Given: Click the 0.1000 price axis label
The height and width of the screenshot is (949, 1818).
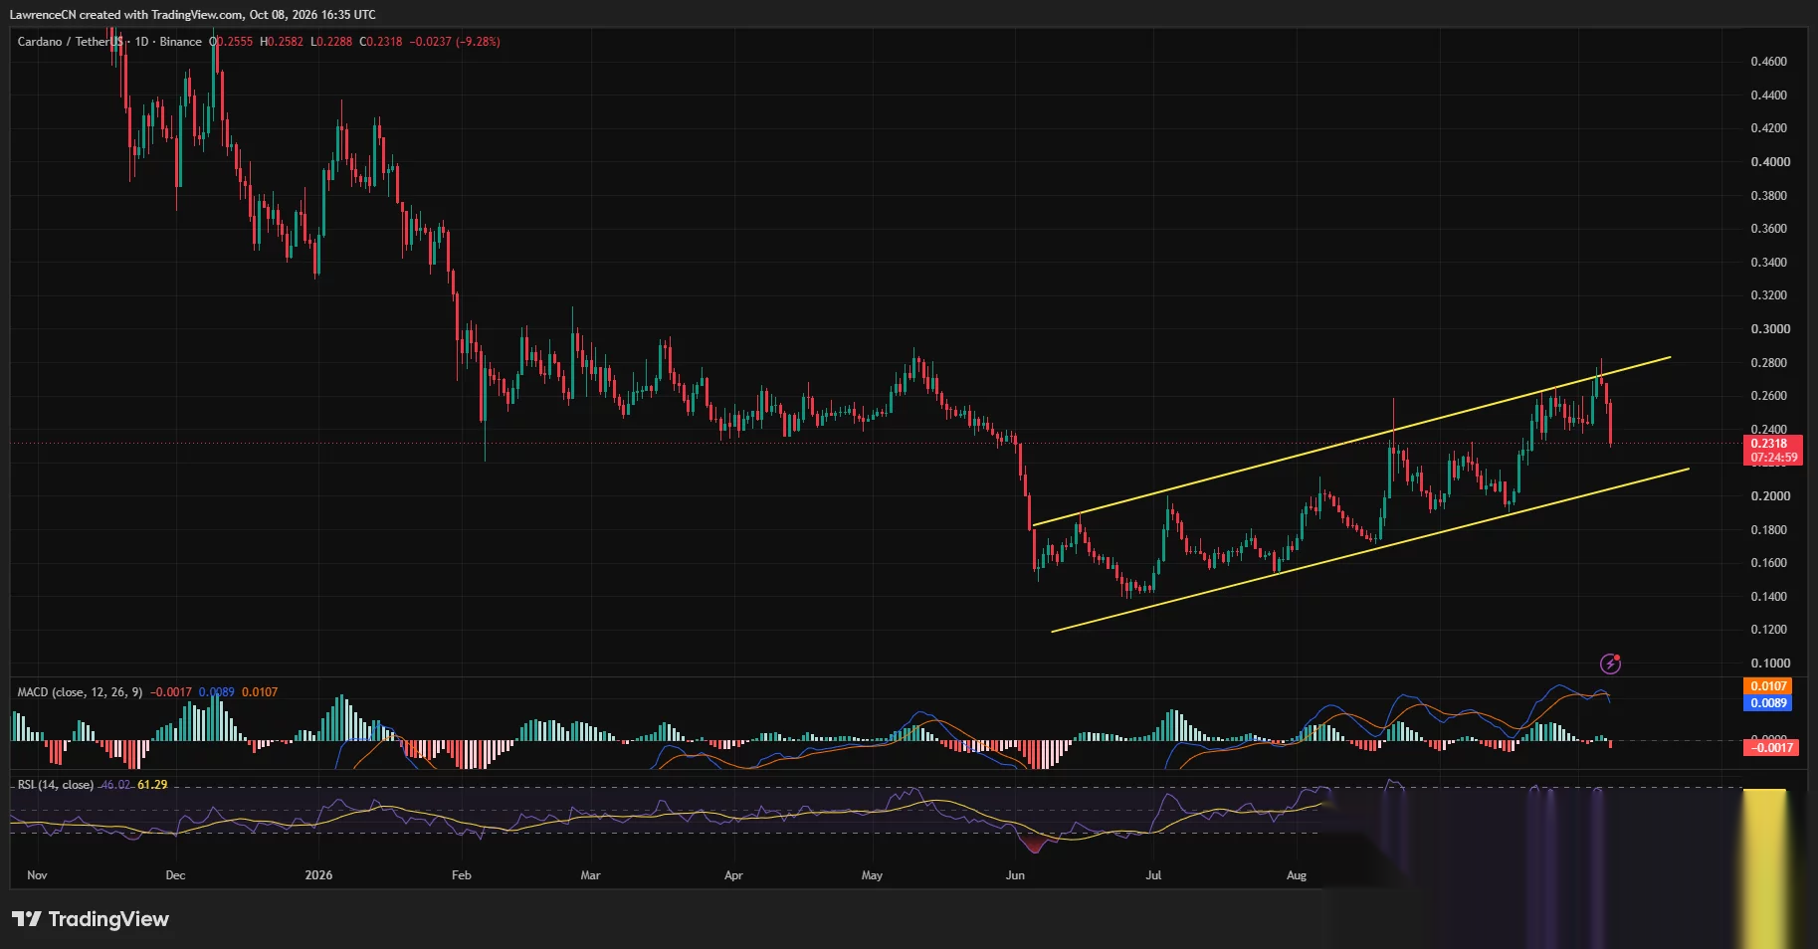Looking at the screenshot, I should point(1770,664).
